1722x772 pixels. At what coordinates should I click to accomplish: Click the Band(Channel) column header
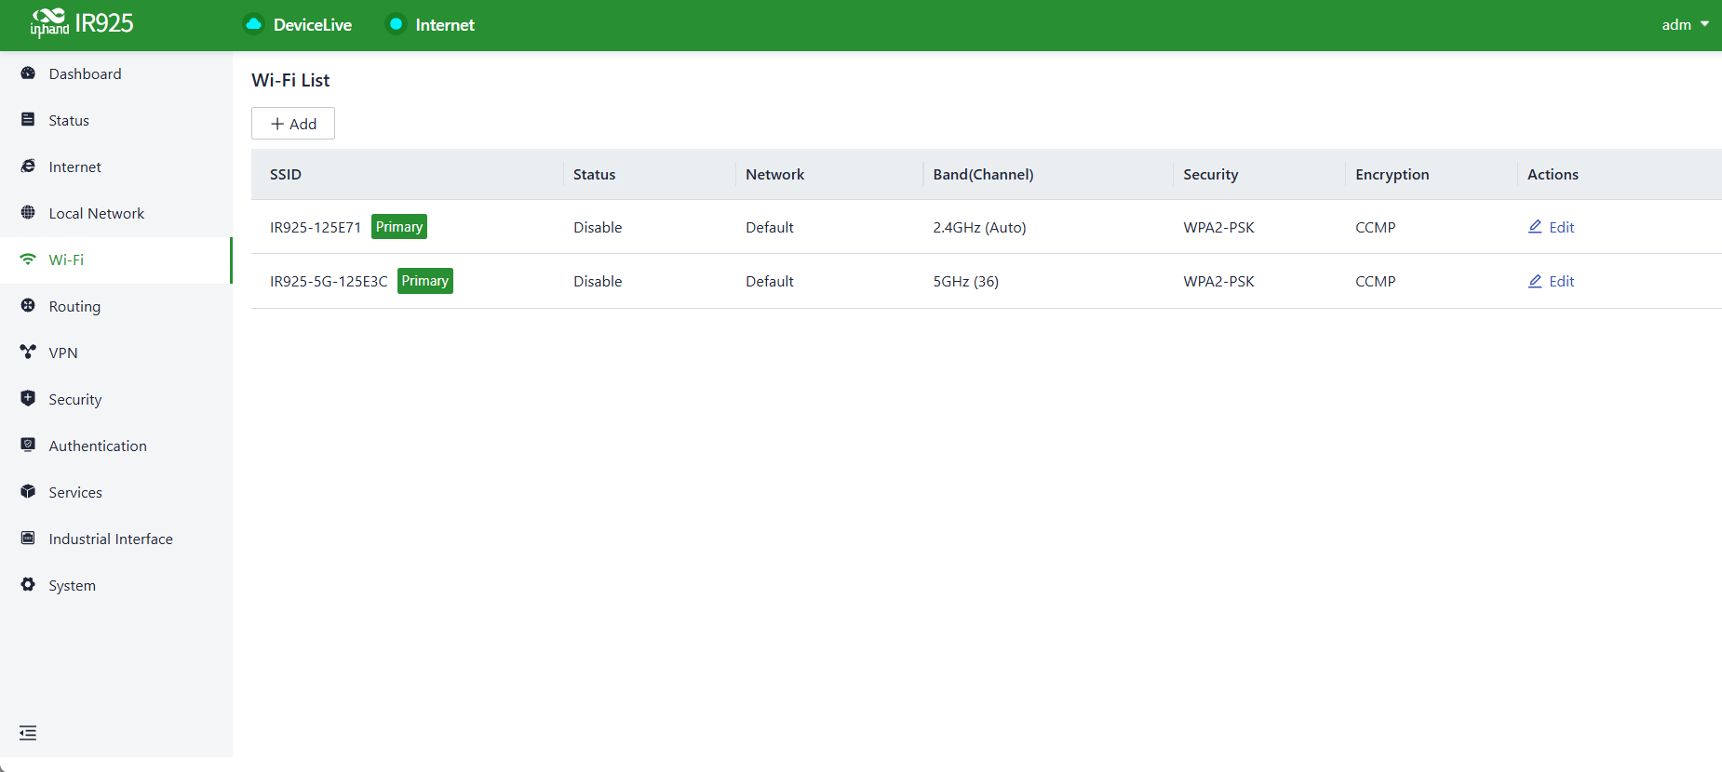click(x=983, y=175)
